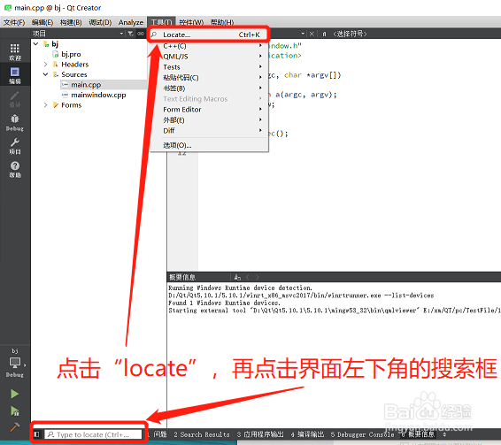
Task: Open the editor file selector dropdown arrow
Action: (303, 34)
